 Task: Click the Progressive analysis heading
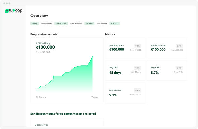coord(44,34)
